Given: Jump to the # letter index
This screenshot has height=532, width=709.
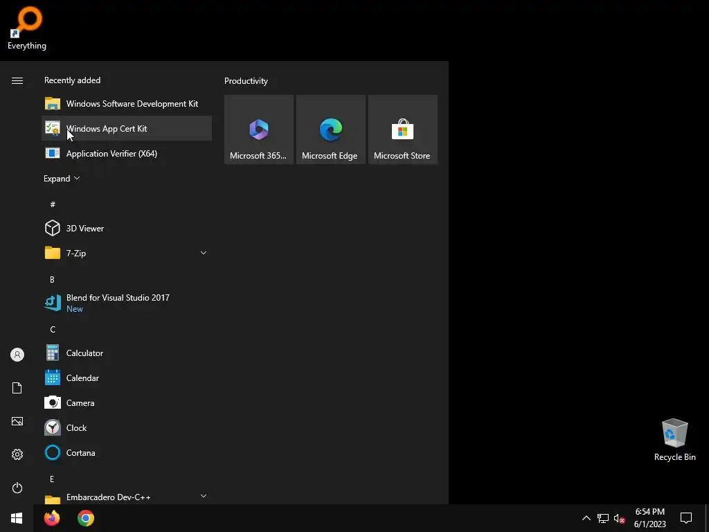Looking at the screenshot, I should pos(53,204).
